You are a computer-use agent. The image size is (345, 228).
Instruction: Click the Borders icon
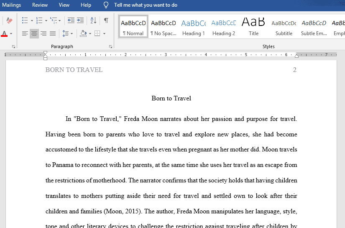tap(97, 33)
